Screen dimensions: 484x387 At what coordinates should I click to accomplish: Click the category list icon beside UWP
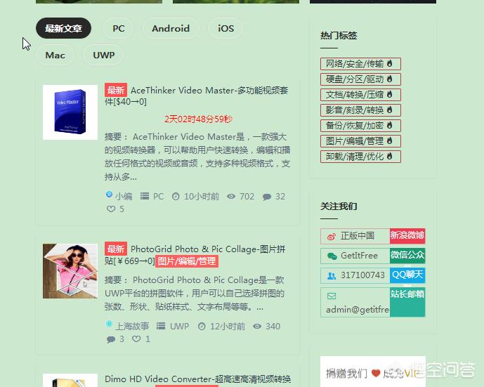pos(160,326)
